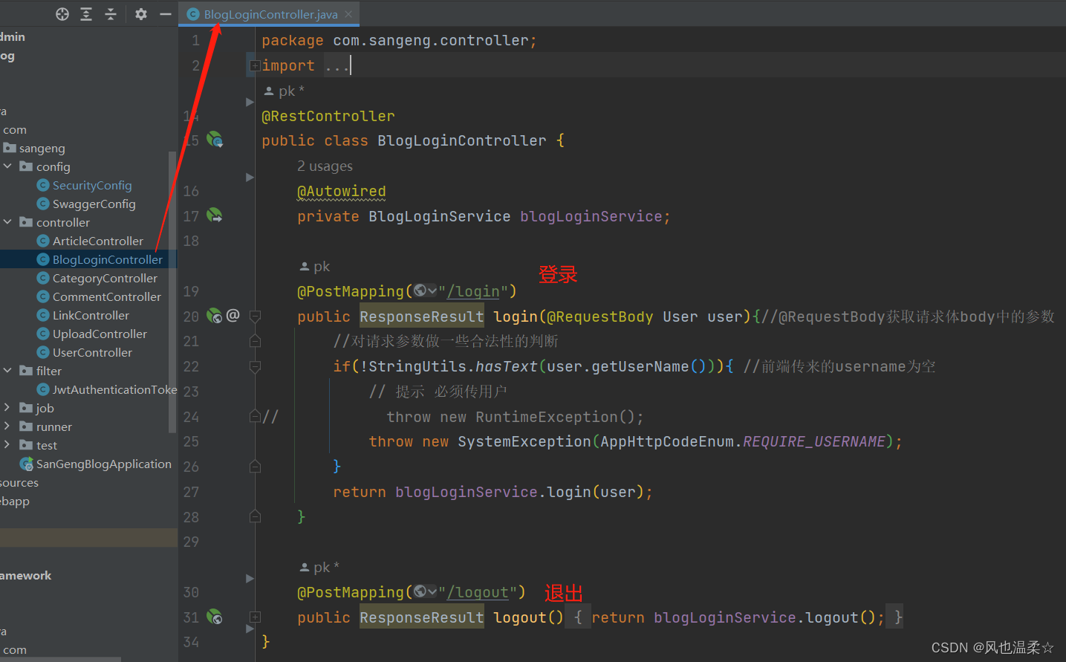Click the Spring Boot icon beside SanGengBlogApplication
This screenshot has height=662, width=1066.
click(x=26, y=464)
